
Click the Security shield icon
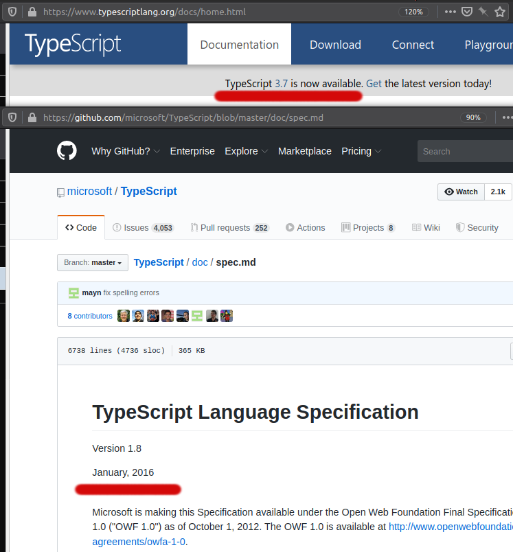click(461, 227)
